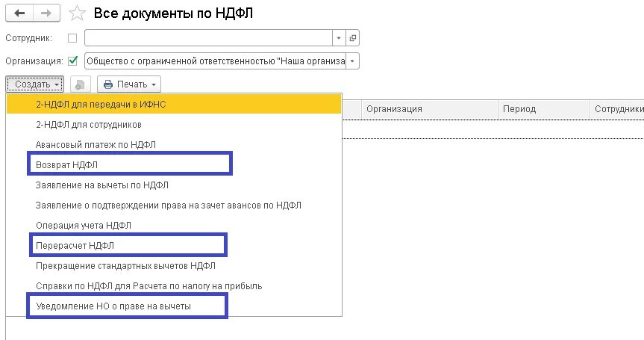Open the Организация dropdown list
Screen dimensions: 644x340
352,61
